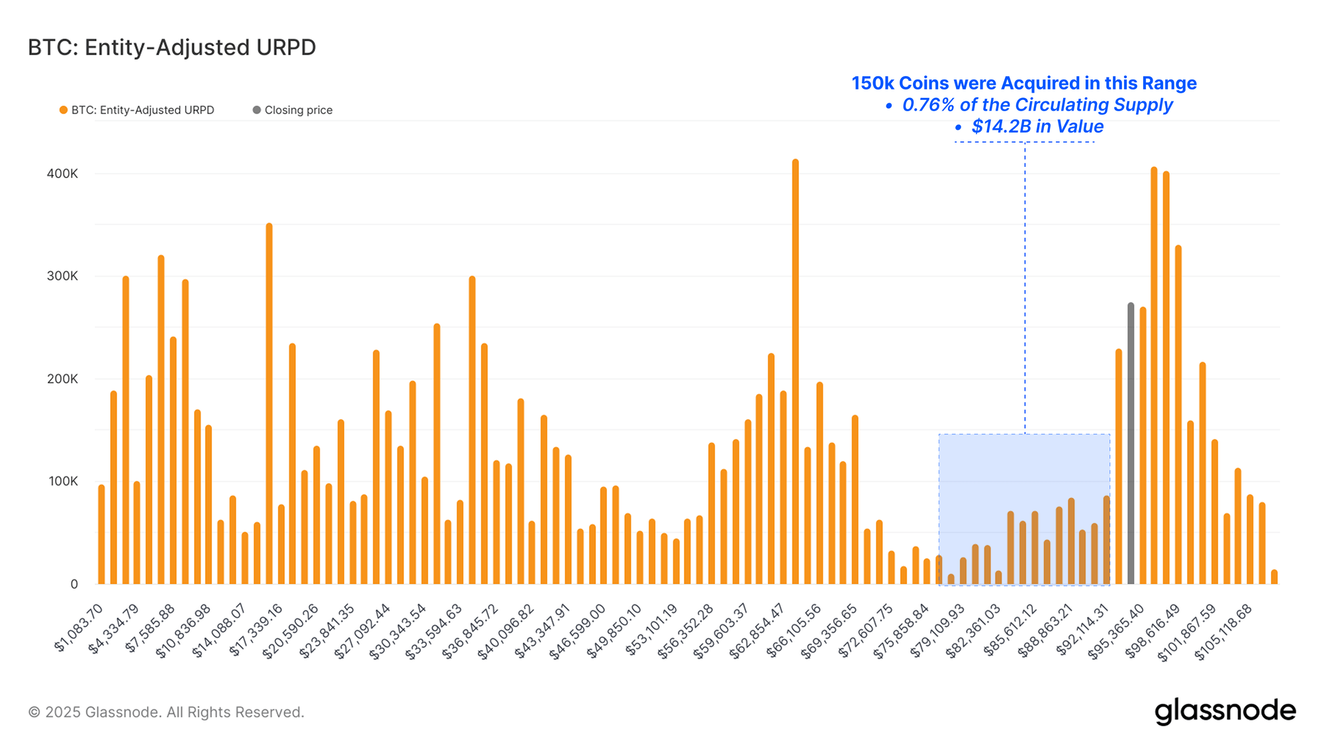Click the '$101,867.59' x-axis label
1324x745 pixels.
(x=1186, y=632)
